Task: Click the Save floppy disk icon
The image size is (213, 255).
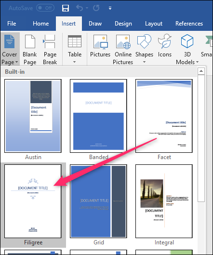Action: [66, 8]
